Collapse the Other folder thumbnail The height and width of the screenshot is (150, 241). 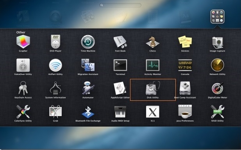217,16
